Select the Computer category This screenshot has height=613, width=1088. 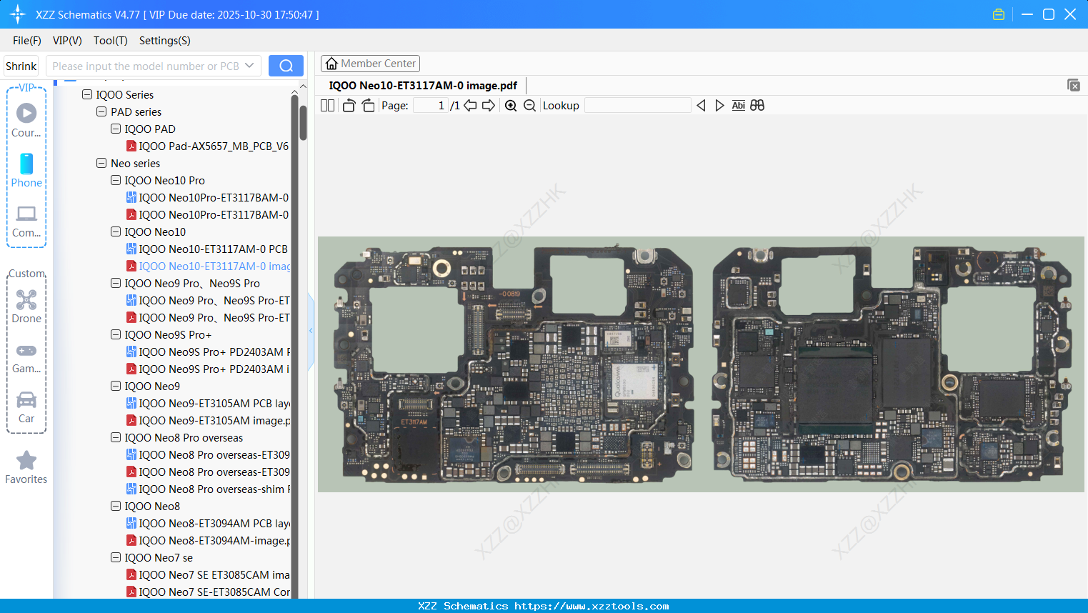(x=26, y=221)
